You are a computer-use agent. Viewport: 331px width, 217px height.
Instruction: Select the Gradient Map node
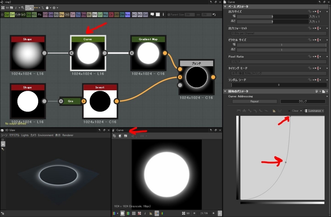point(148,53)
